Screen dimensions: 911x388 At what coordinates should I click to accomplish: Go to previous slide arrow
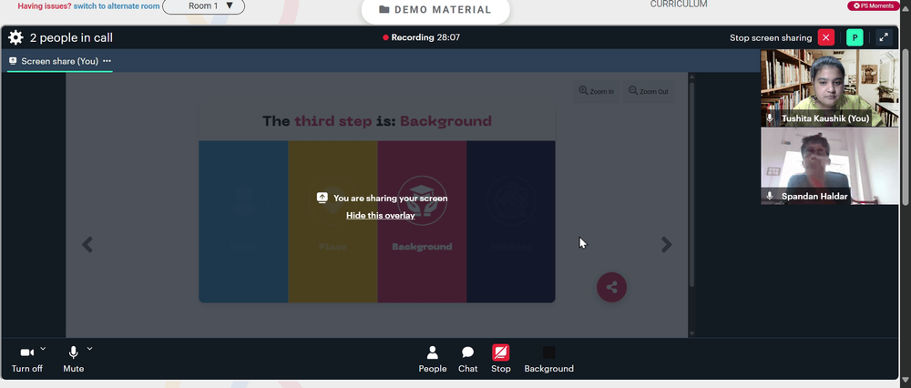[x=87, y=244]
